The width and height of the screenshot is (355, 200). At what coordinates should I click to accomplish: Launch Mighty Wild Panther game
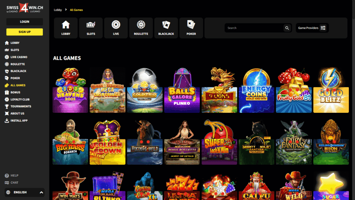[257, 142]
